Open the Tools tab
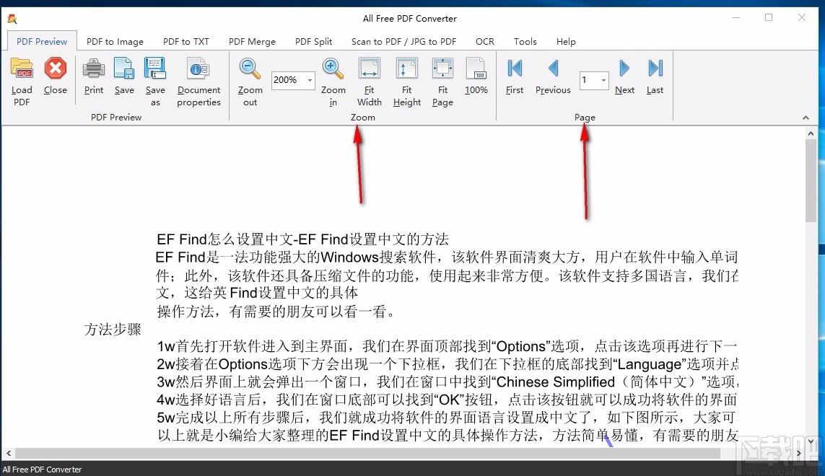Screen dimensions: 825x476 pyautogui.click(x=525, y=42)
